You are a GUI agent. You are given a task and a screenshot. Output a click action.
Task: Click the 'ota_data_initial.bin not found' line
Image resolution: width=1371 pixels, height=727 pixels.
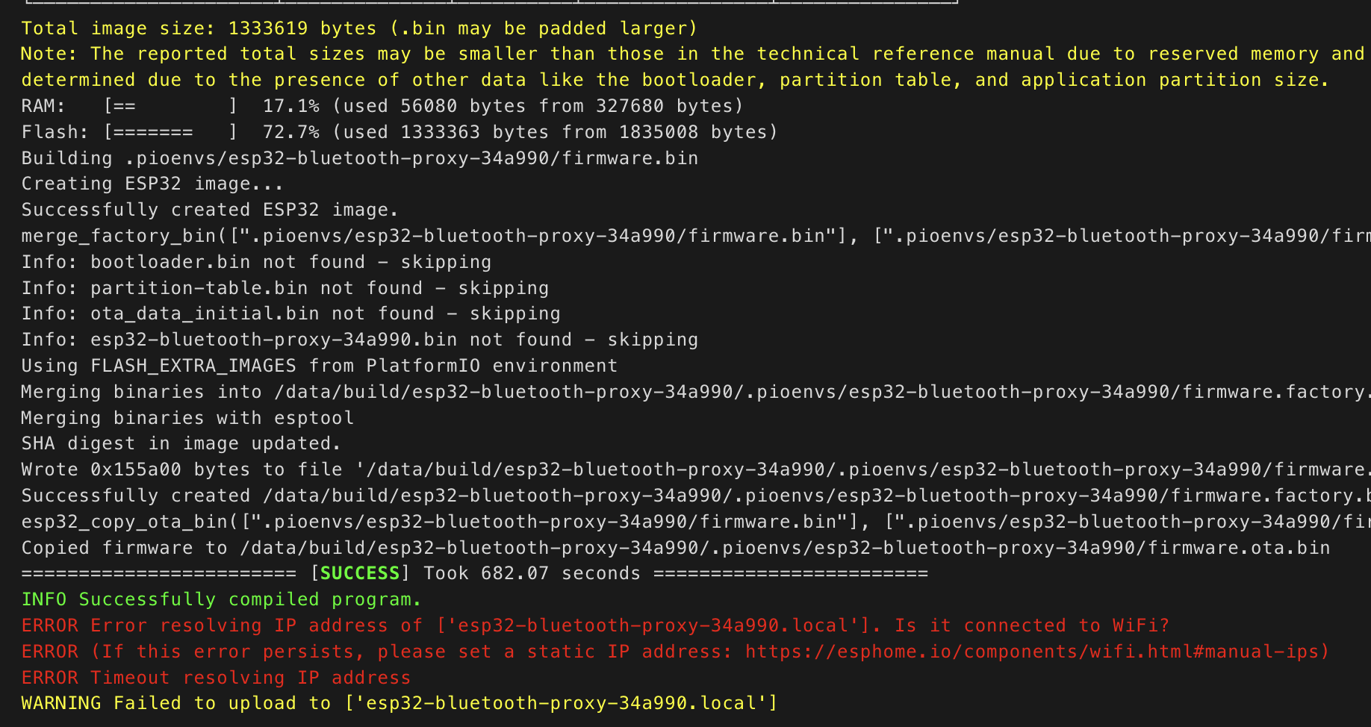coord(290,313)
